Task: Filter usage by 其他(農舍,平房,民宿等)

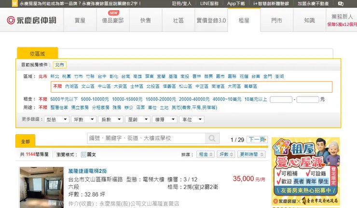Action: point(194,108)
